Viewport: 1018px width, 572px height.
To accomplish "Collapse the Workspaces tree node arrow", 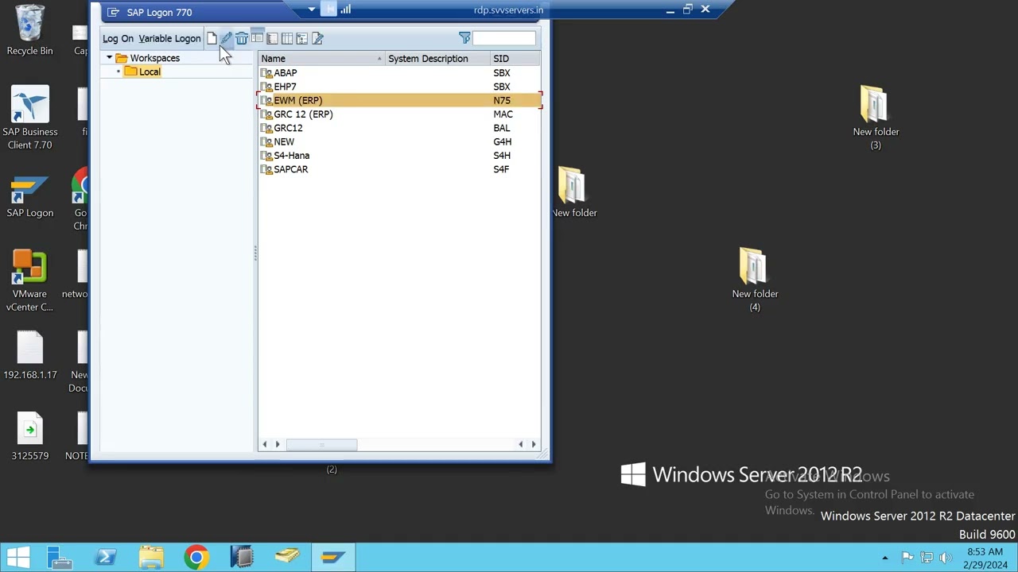I will click(x=109, y=58).
